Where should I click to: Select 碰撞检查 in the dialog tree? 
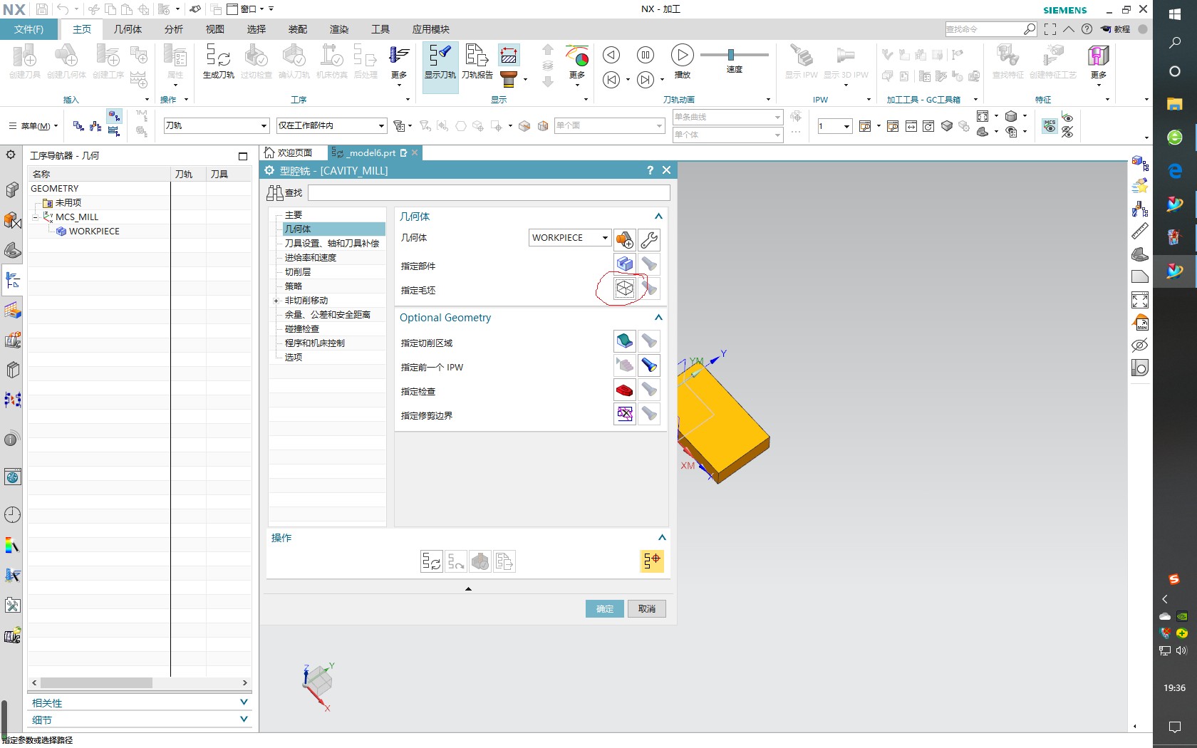point(302,329)
